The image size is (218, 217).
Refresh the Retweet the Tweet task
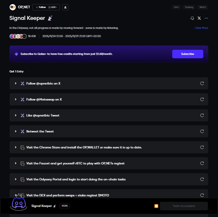pyautogui.click(x=202, y=131)
